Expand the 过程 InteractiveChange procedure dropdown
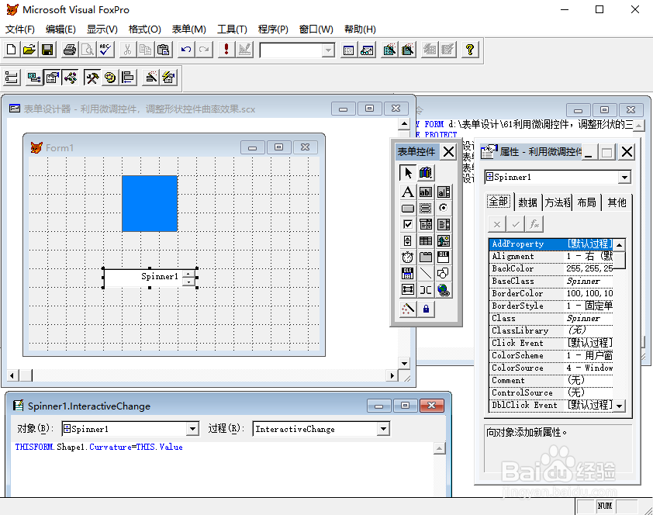This screenshot has height=515, width=653. 383,429
